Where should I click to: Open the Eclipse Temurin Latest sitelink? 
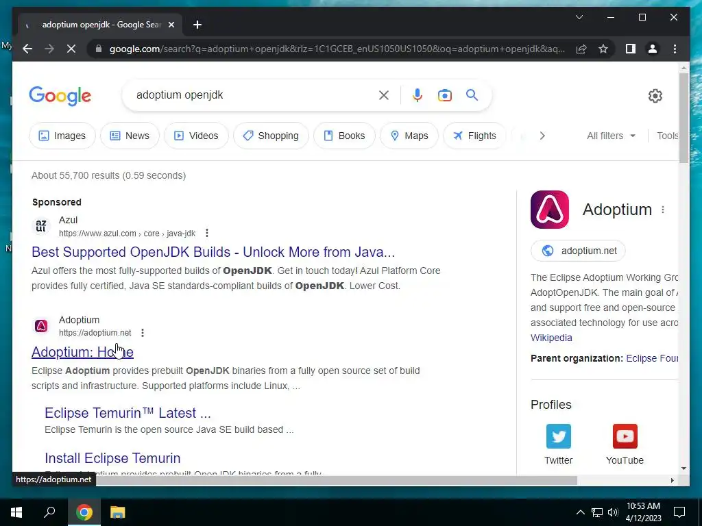(128, 413)
